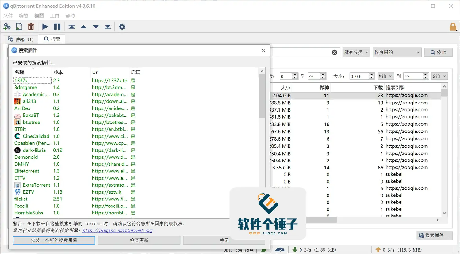Click the download speed arrow in status bar

point(295,250)
